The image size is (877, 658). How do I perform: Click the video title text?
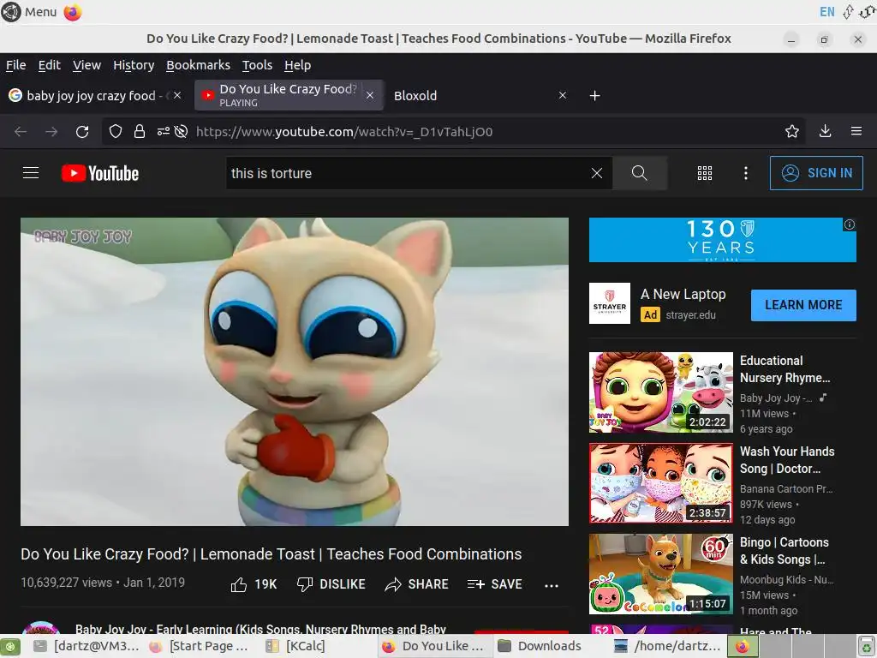(271, 554)
